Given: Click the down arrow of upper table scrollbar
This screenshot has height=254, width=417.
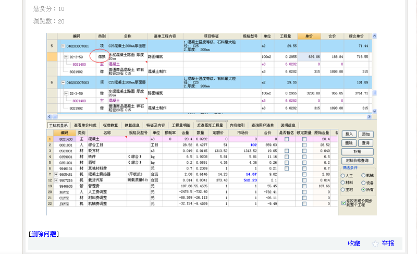Looking at the screenshot, I should coord(374,112).
